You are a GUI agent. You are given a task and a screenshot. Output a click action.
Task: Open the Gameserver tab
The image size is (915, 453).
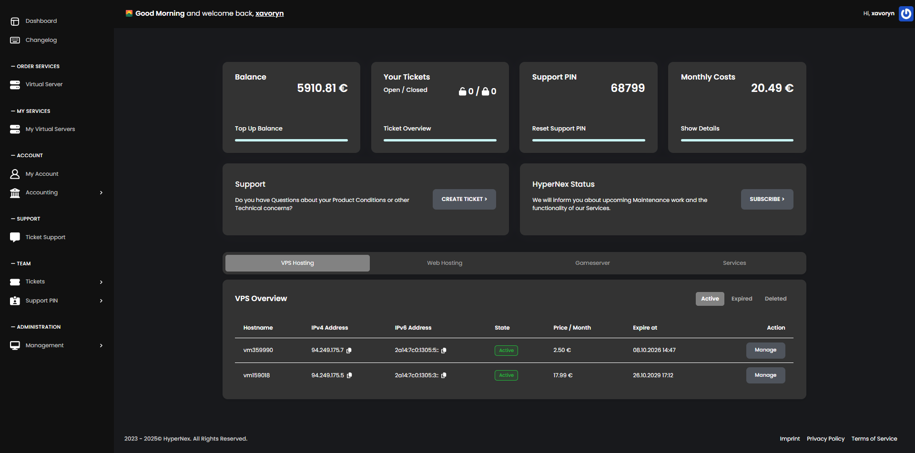(x=592, y=262)
